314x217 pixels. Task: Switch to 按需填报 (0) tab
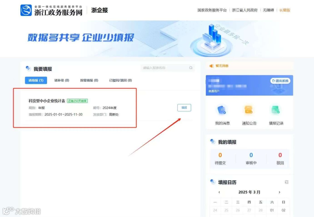coord(89,80)
